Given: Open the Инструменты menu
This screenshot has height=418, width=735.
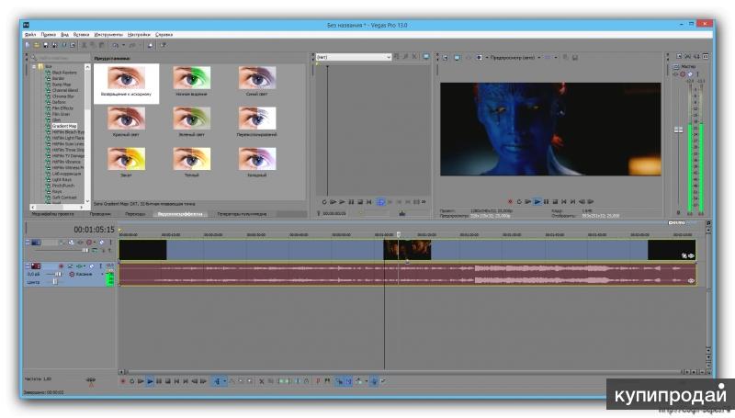Looking at the screenshot, I should 108,35.
